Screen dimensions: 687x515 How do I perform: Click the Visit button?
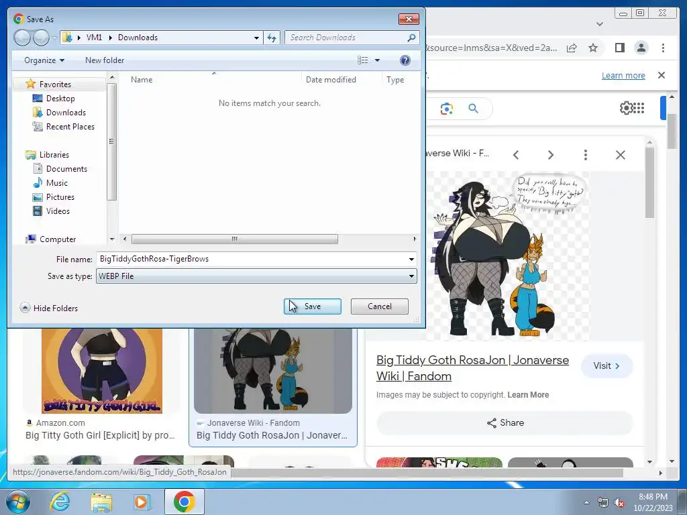(x=606, y=365)
